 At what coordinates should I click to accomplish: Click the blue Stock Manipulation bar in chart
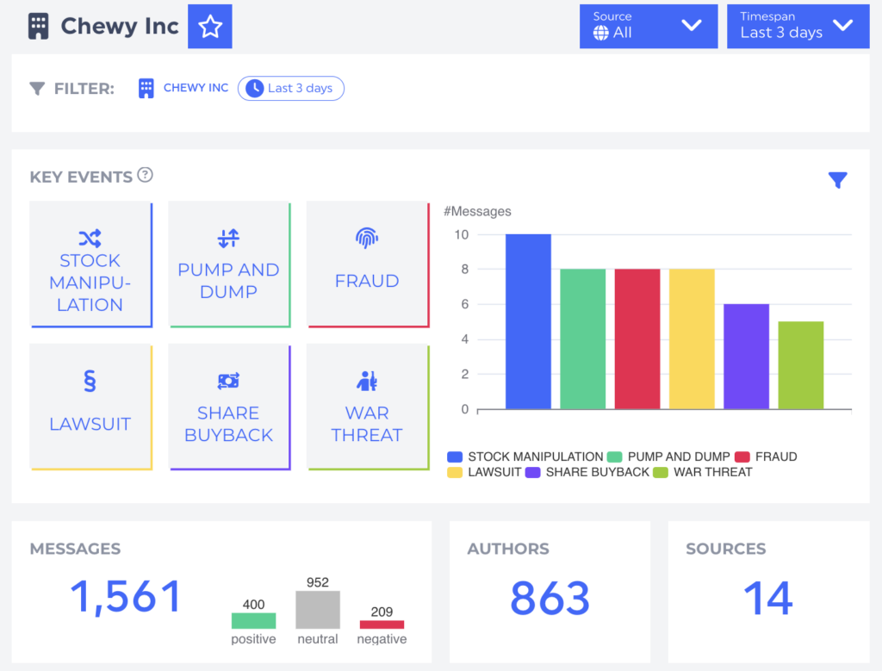(528, 322)
